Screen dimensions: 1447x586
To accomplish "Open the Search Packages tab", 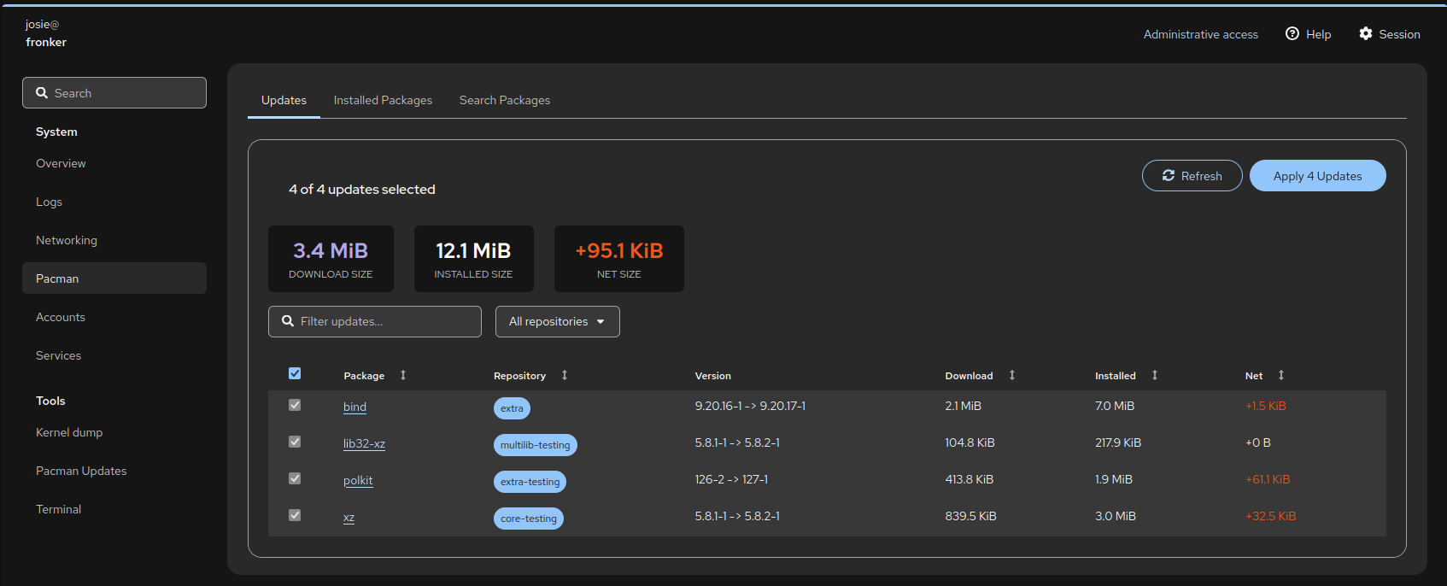I will (505, 100).
